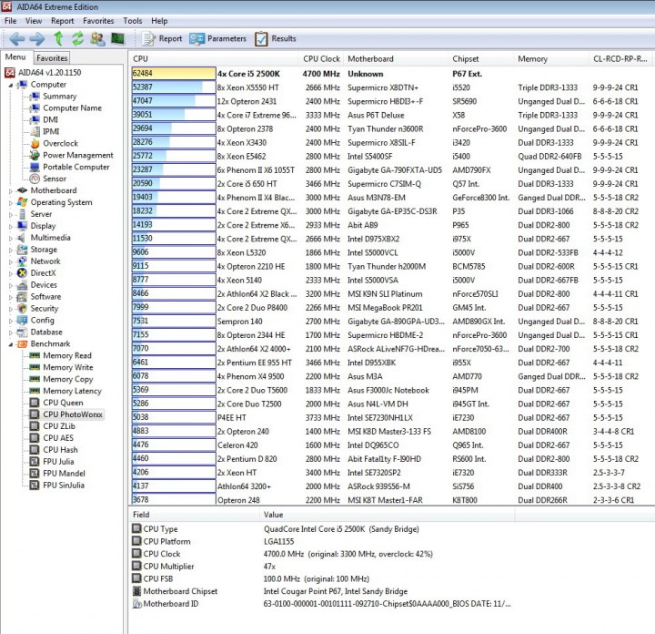Image resolution: width=655 pixels, height=634 pixels.
Task: Expand the Network tree node
Action: click(x=11, y=261)
